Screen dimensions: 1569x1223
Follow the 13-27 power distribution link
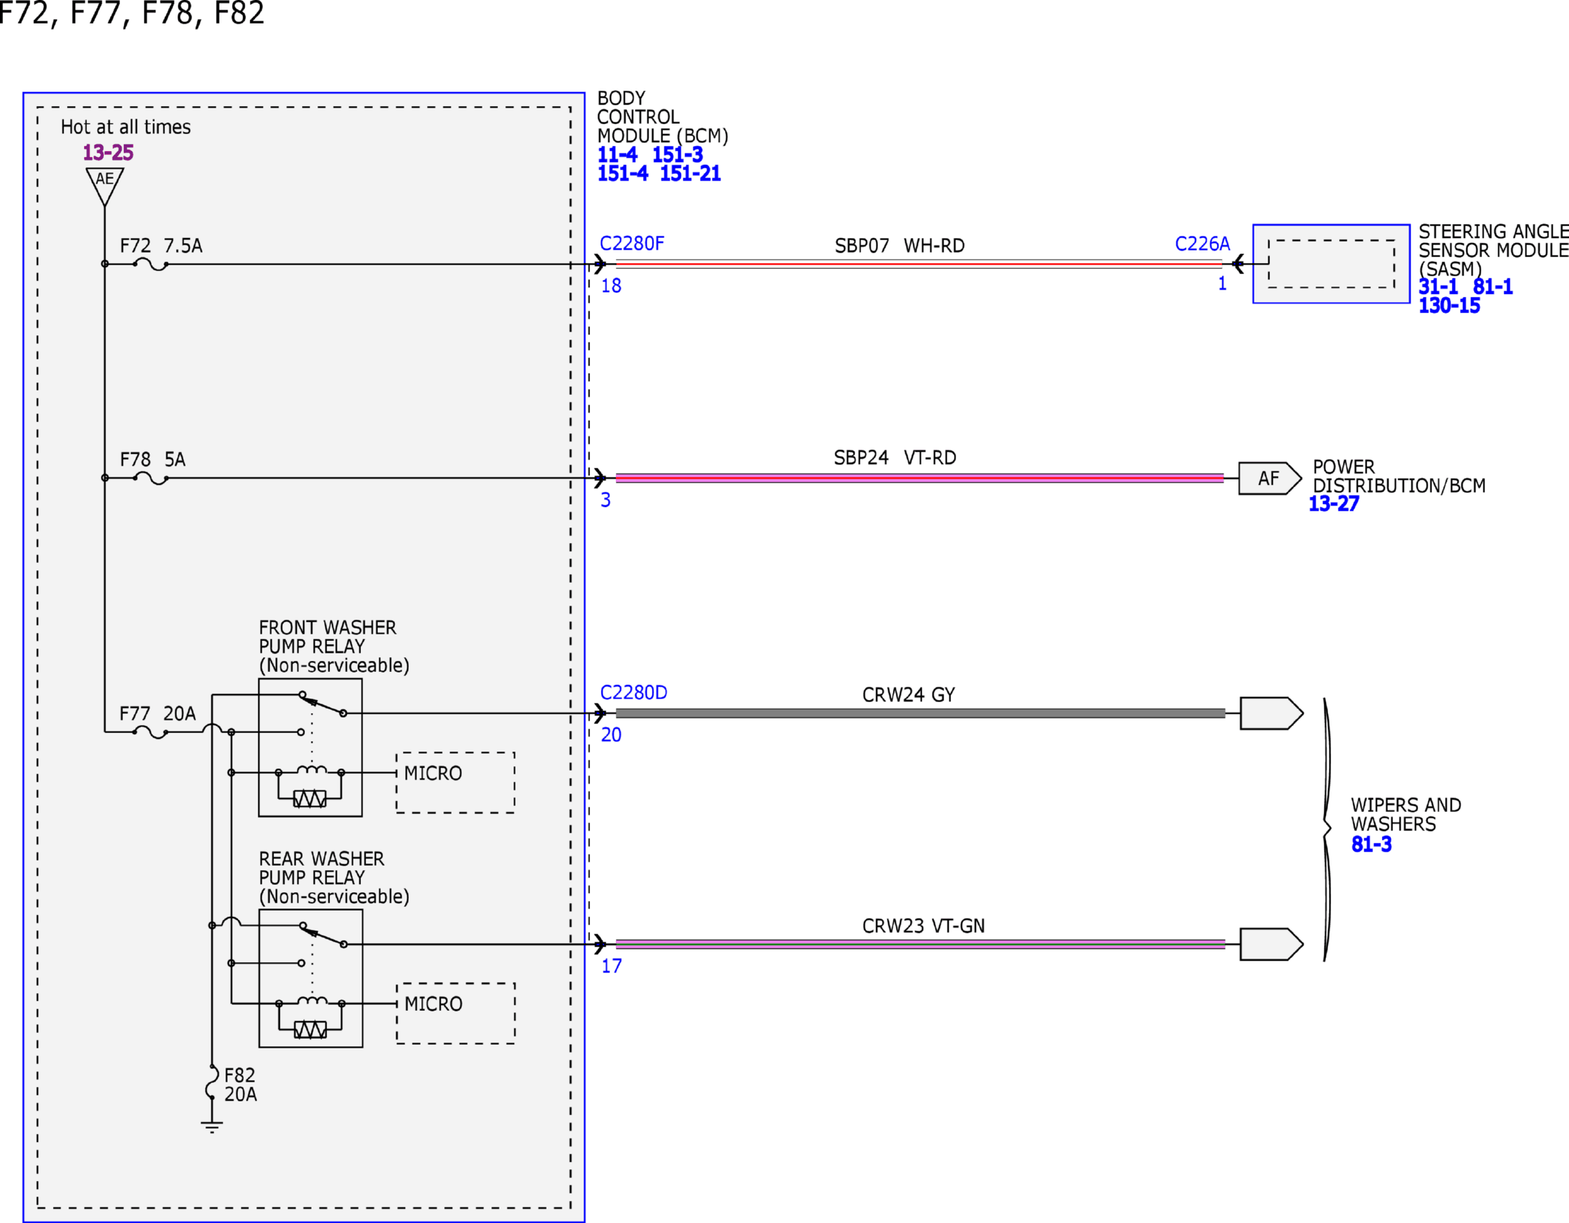click(1333, 504)
